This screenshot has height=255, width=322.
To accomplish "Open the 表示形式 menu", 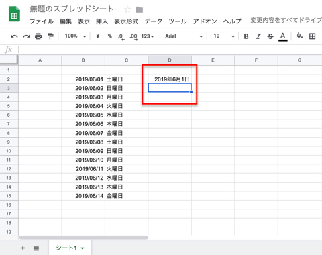I will click(126, 21).
